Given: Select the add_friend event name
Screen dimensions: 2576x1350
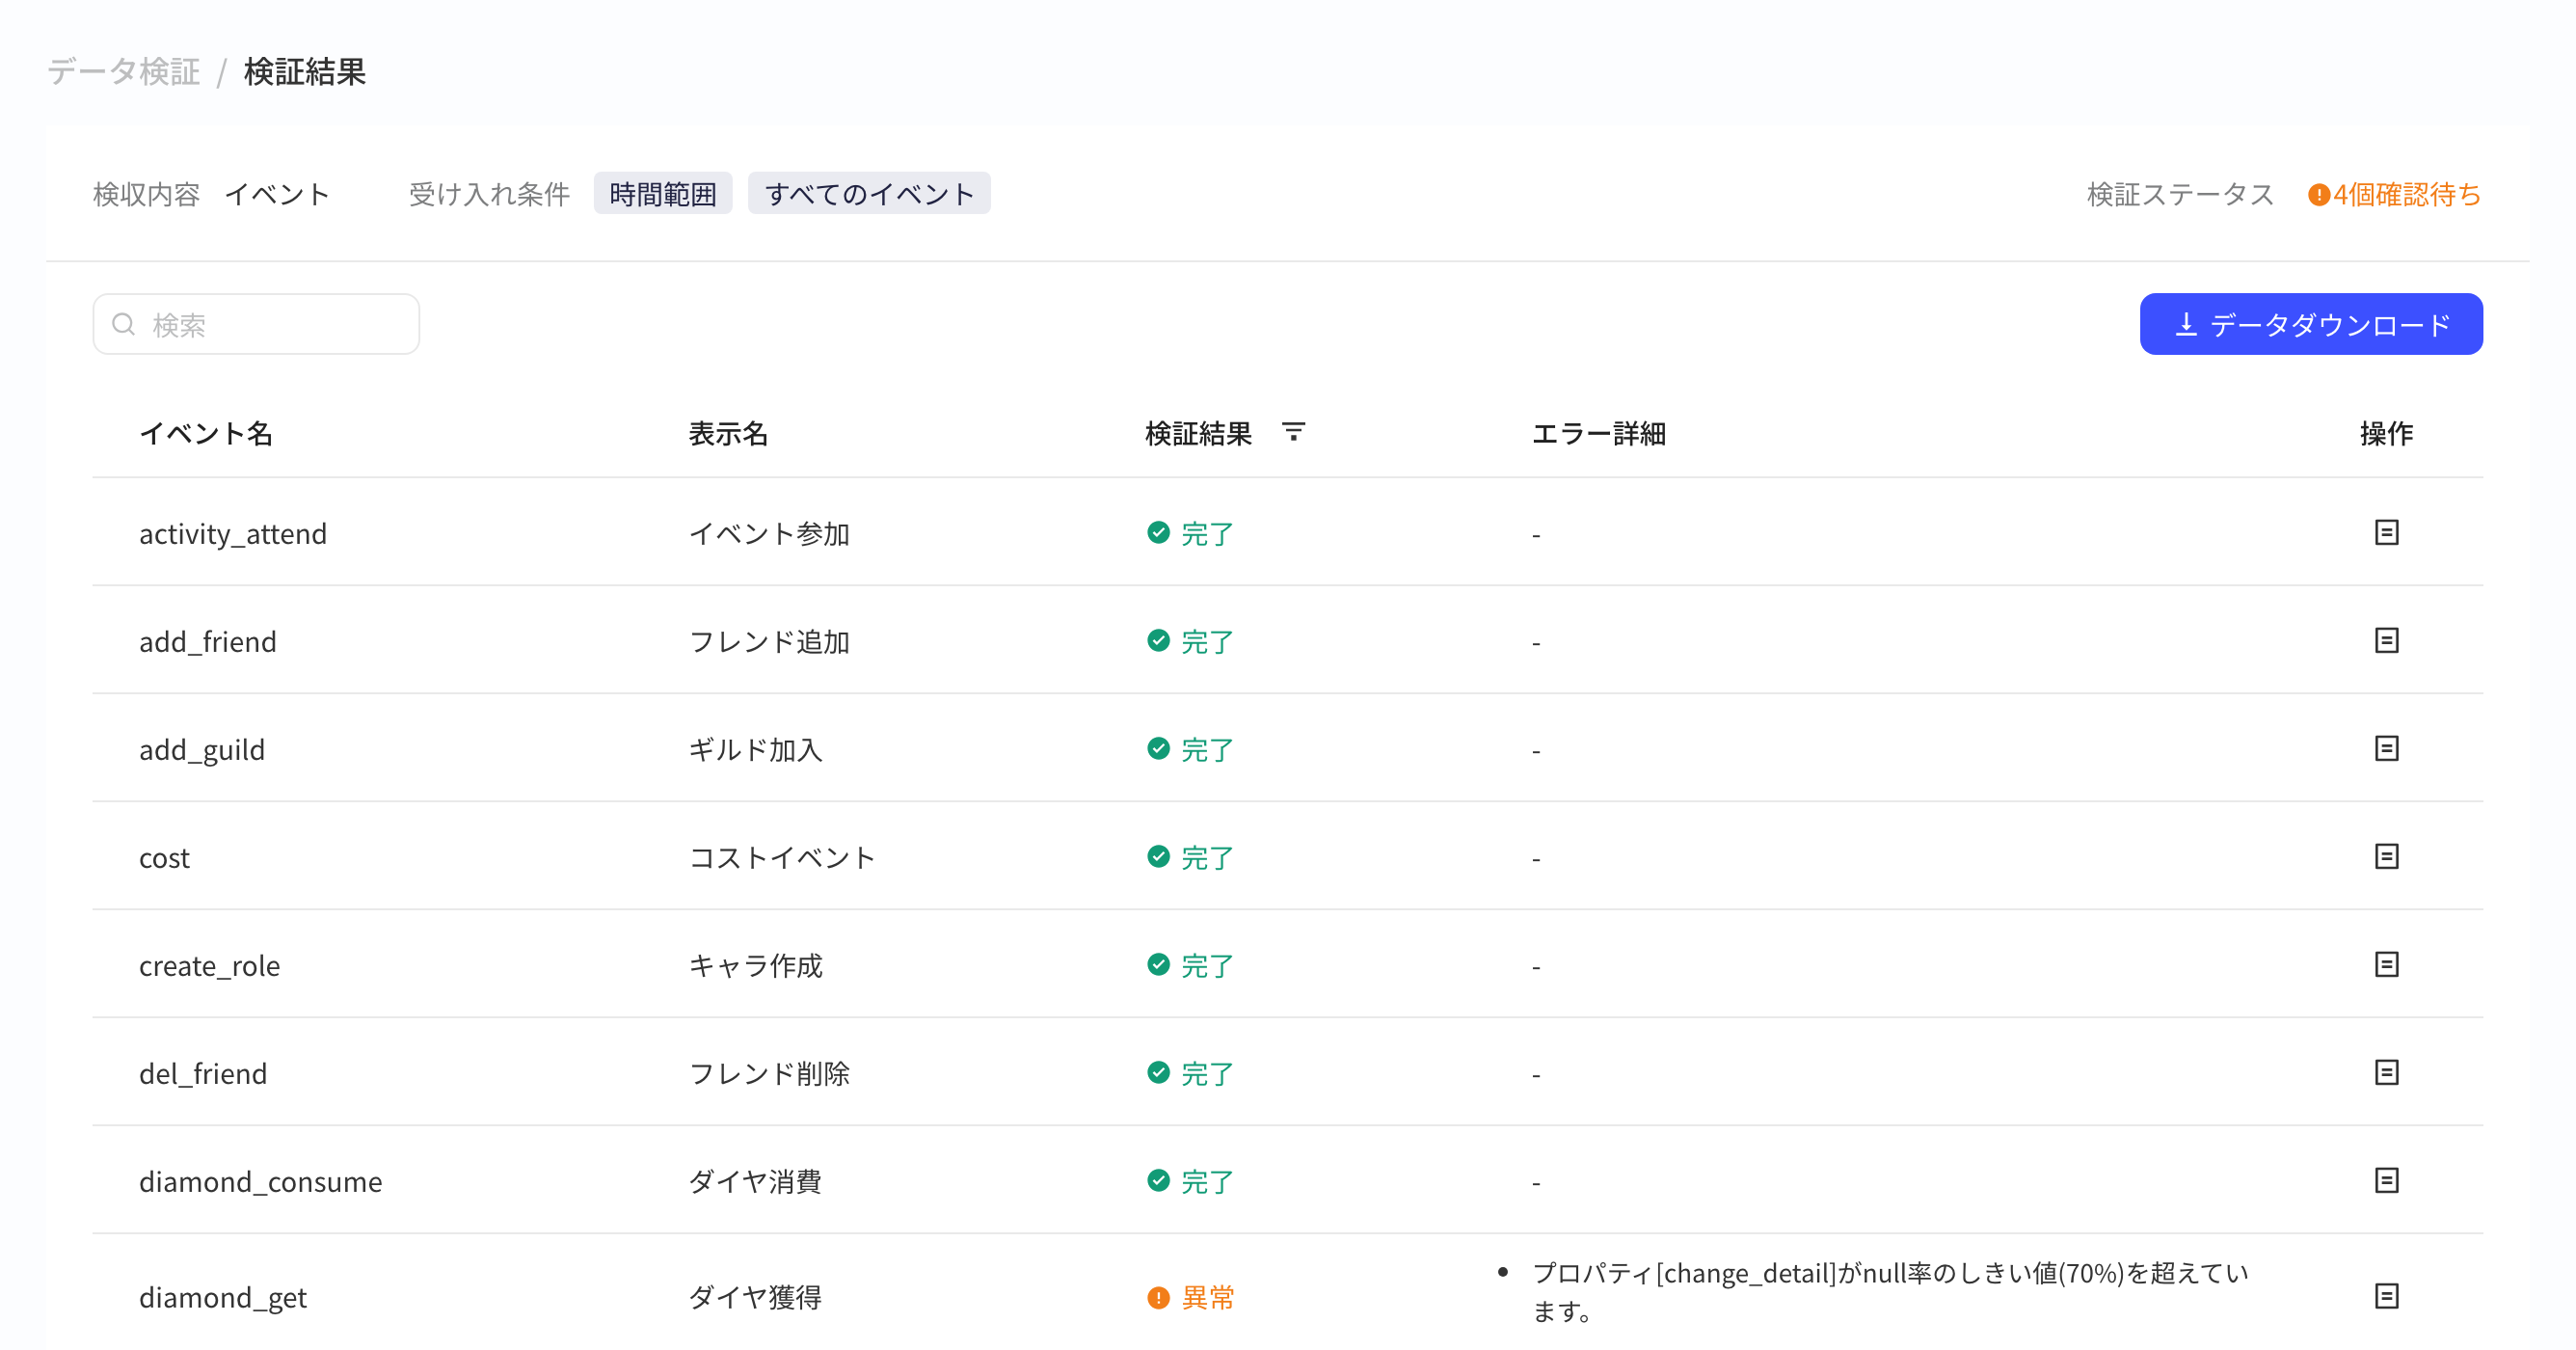Looking at the screenshot, I should [208, 641].
